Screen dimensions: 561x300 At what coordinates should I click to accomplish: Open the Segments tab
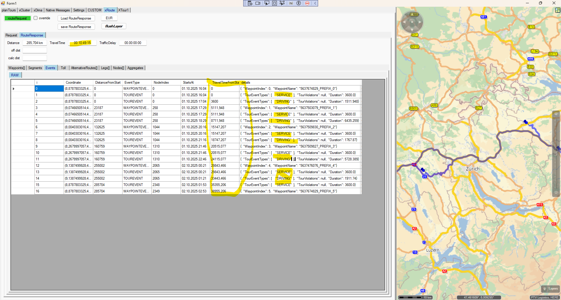point(35,68)
